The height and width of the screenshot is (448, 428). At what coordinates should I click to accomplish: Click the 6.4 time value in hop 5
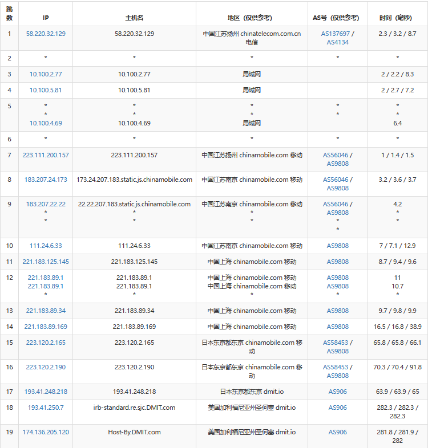[x=397, y=123]
